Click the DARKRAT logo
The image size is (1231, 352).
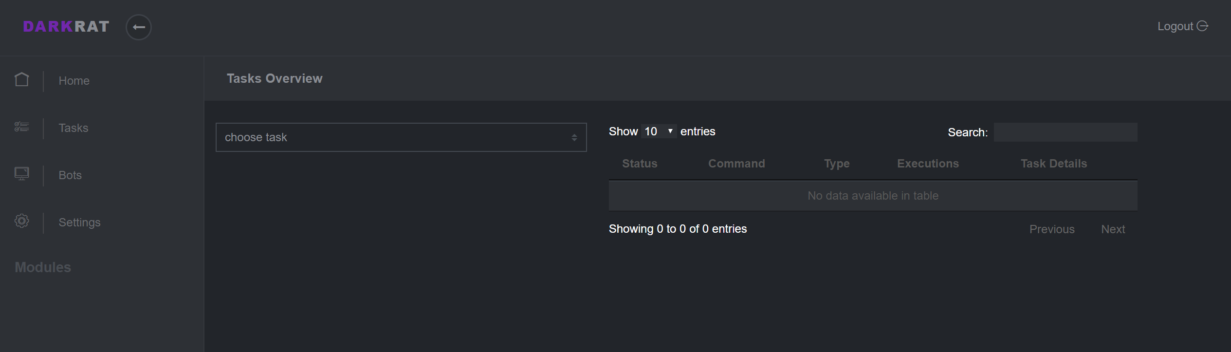click(x=66, y=27)
